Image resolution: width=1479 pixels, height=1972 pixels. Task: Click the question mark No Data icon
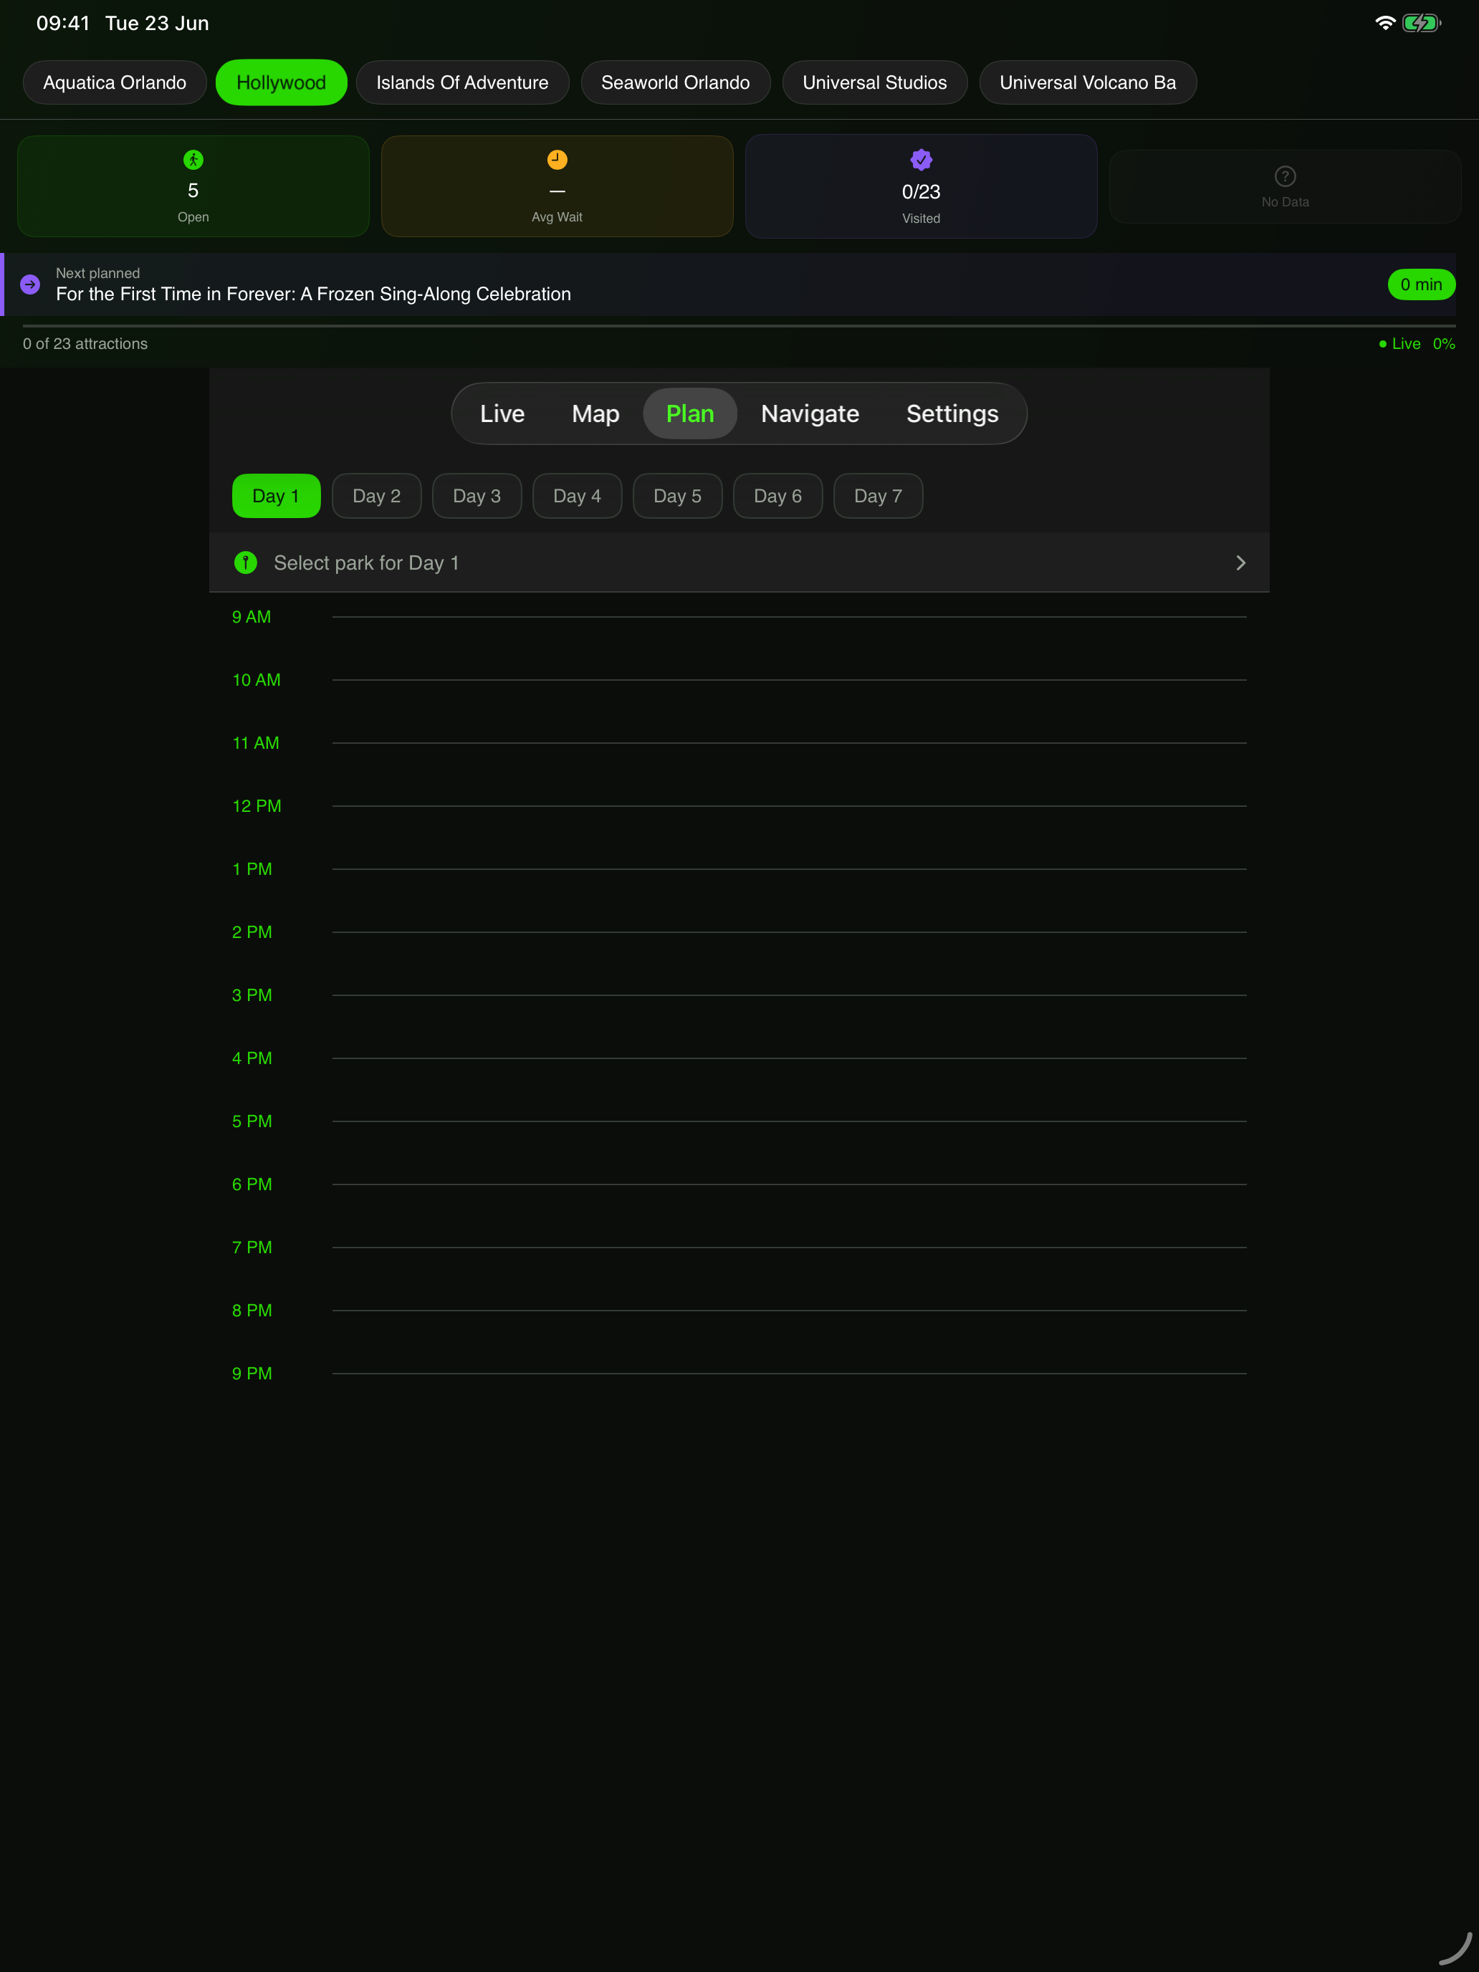[x=1285, y=176]
